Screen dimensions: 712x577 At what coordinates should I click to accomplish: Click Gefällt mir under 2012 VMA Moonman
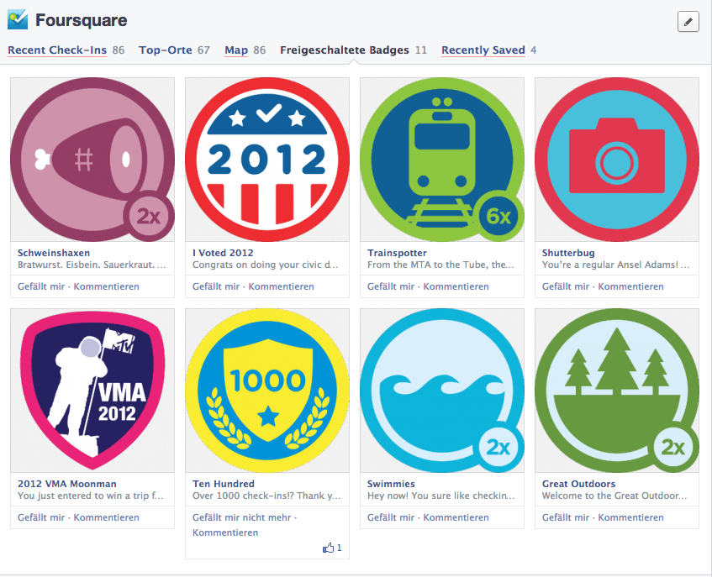pyautogui.click(x=41, y=517)
